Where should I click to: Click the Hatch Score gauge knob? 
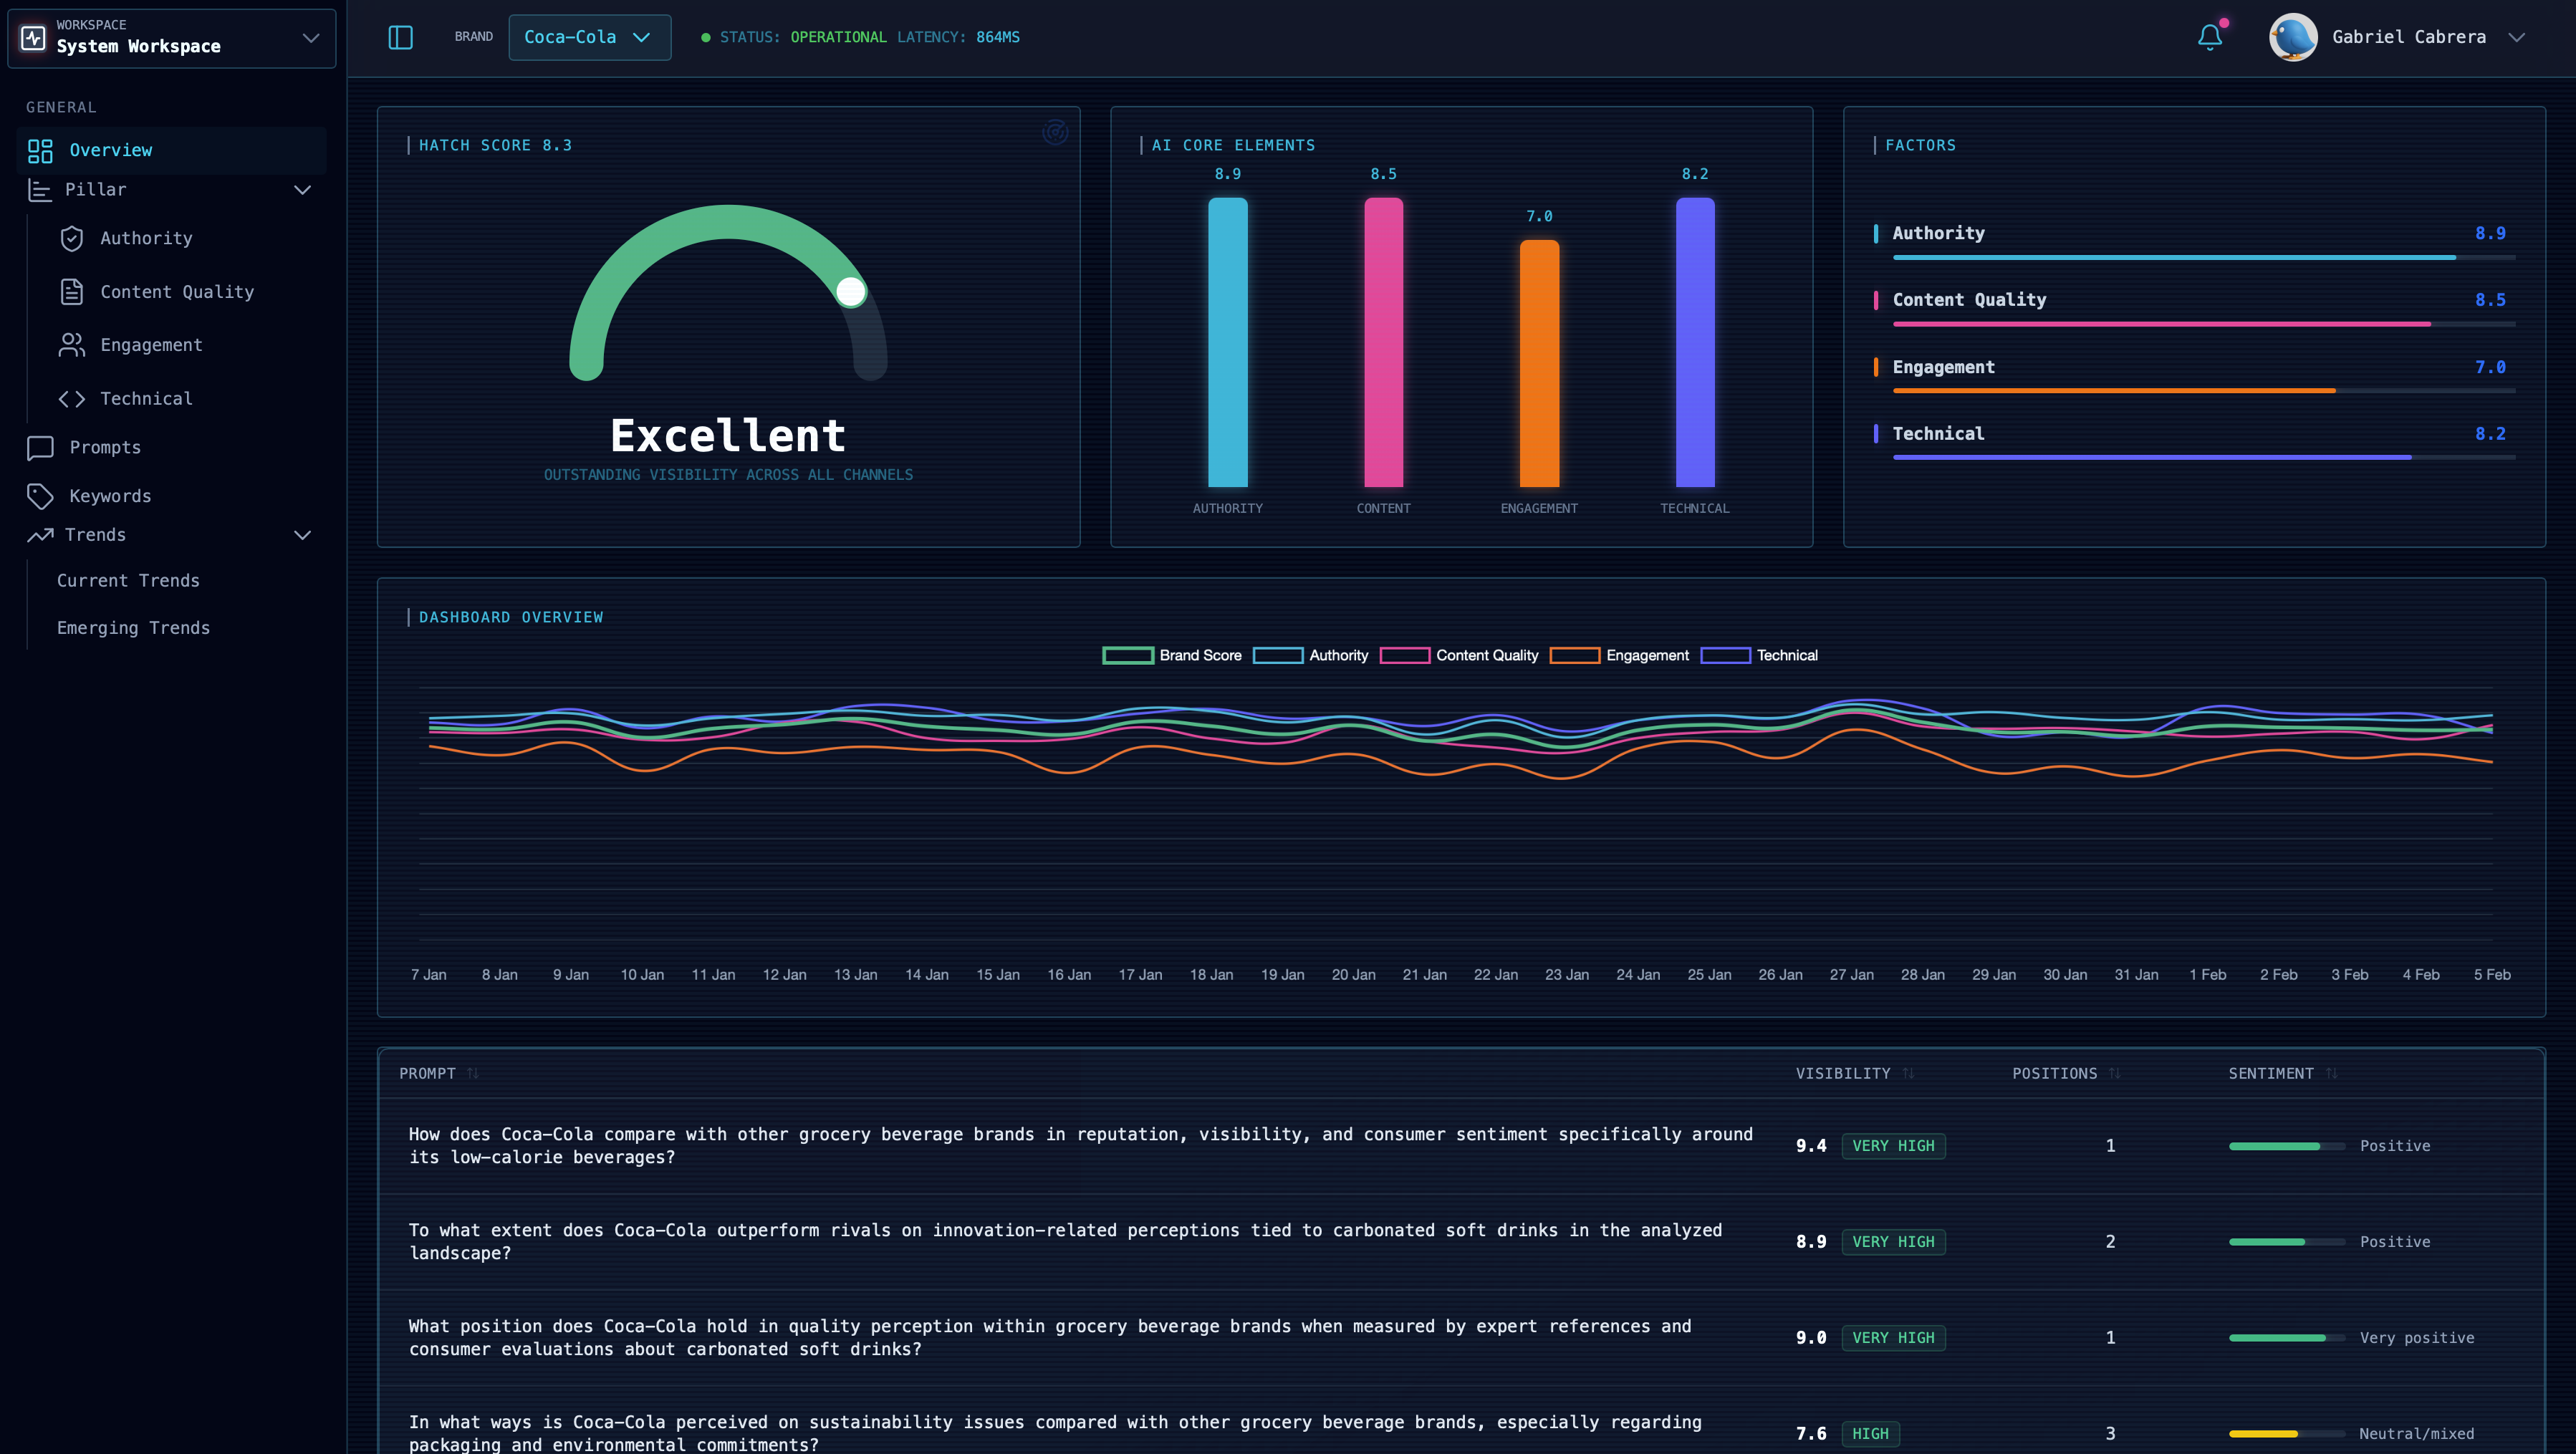click(x=851, y=291)
